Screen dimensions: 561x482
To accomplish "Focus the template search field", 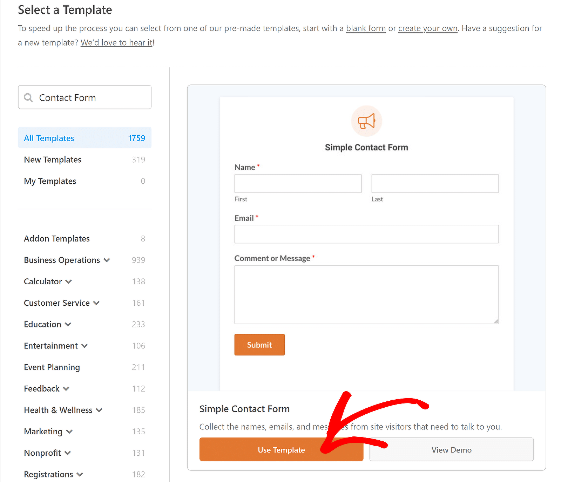I will (x=85, y=97).
